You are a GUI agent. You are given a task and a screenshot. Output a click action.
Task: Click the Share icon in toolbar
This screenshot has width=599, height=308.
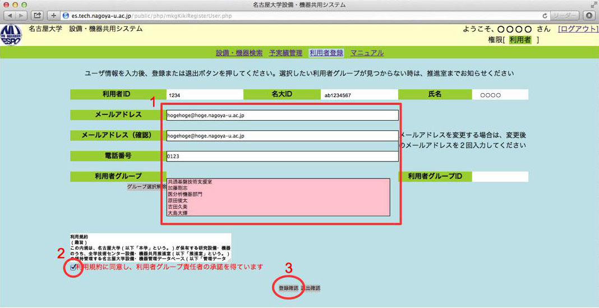[x=38, y=15]
